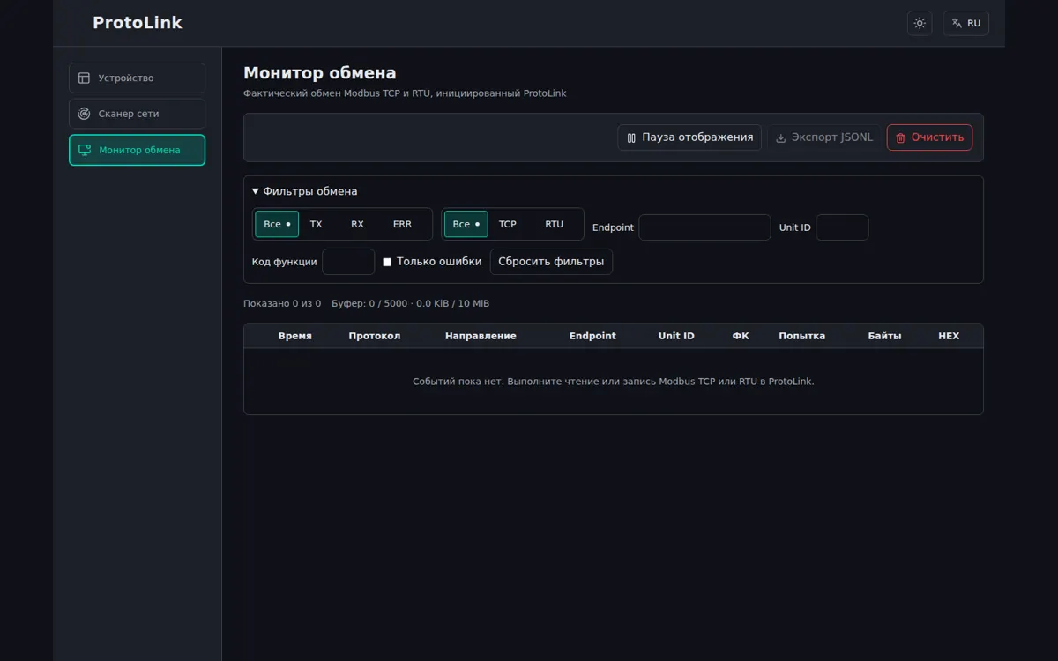Click the Время column header
Screen dimensions: 1058x661
(294, 336)
